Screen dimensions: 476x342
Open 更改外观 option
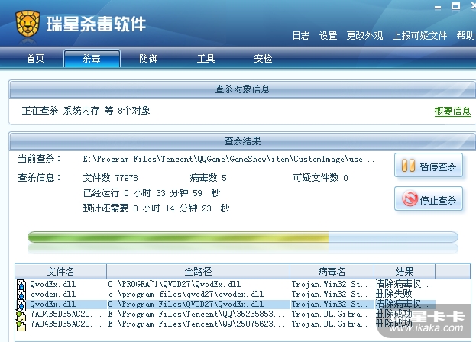tap(364, 36)
